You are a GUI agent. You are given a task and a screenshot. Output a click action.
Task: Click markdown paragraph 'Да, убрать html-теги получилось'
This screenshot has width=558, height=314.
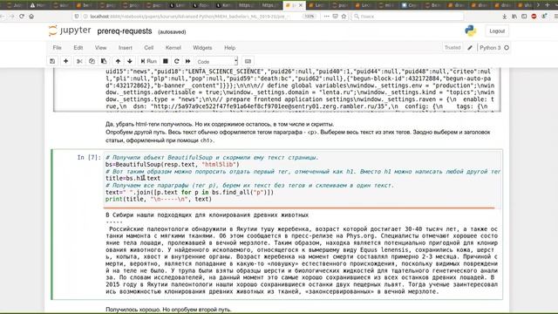coord(220,124)
